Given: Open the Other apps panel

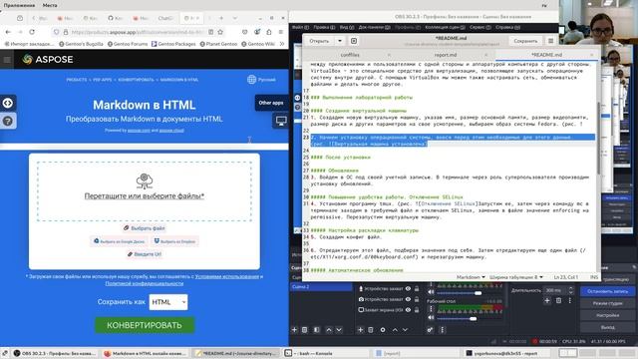Looking at the screenshot, I should (x=271, y=103).
